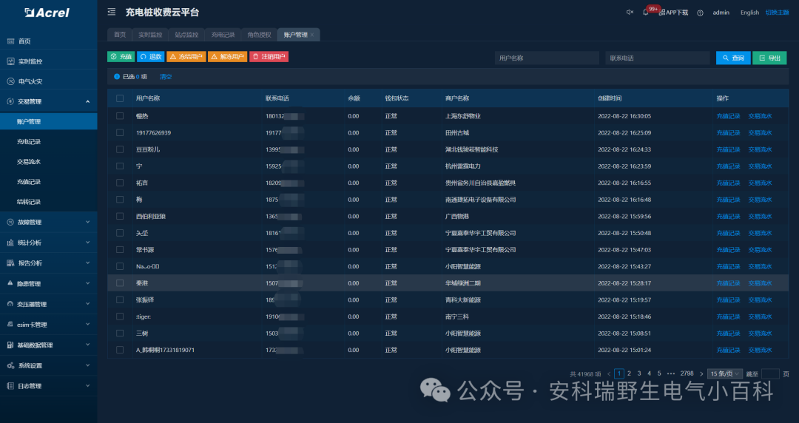The image size is (799, 423).
Task: Check the row for user 19177626939
Action: pos(120,132)
